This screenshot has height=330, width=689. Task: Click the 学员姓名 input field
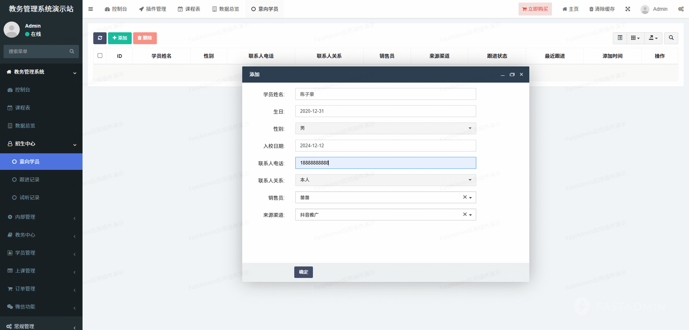(x=385, y=94)
